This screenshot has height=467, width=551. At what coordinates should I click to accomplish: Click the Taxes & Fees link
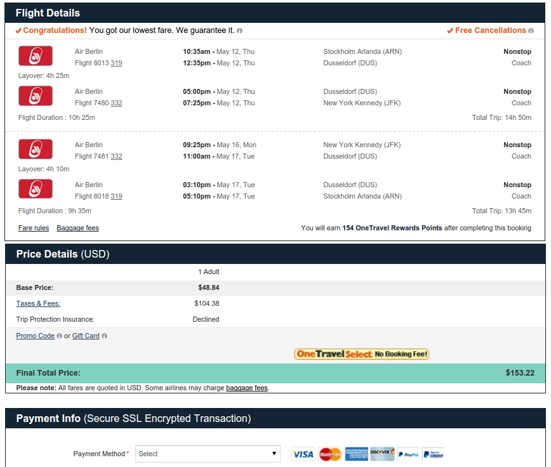(x=38, y=303)
